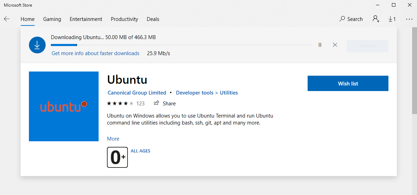Screen dimensions: 417x195
Task: Add Ubuntu to Wish list
Action: tap(348, 83)
